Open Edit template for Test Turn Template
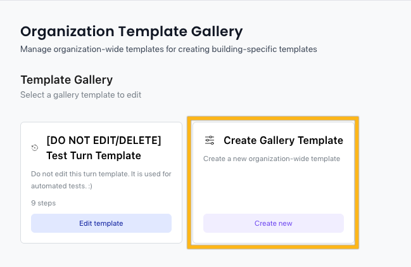Image resolution: width=411 pixels, height=267 pixels. tap(101, 223)
